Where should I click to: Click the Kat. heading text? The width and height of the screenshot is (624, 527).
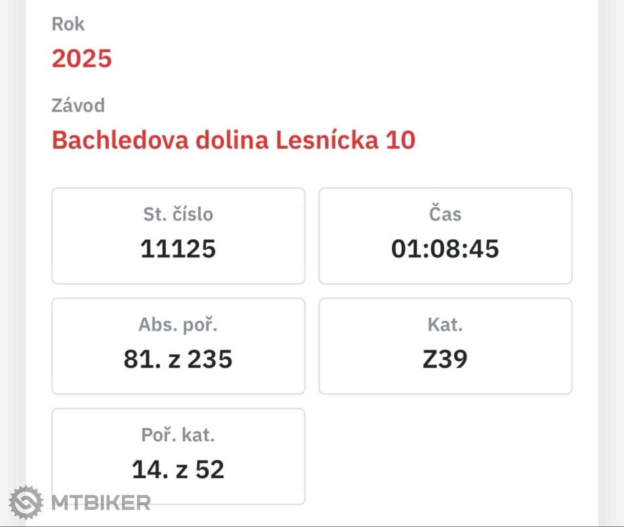coord(445,325)
